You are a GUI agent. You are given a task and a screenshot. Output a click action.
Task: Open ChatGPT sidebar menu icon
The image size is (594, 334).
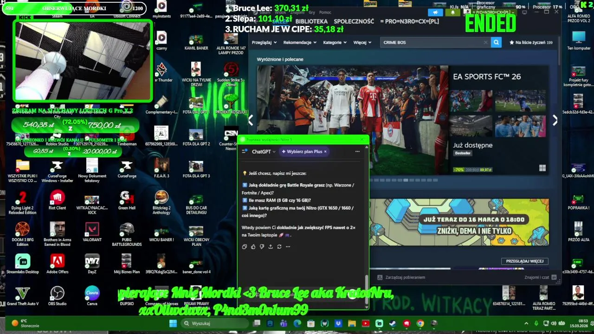245,151
